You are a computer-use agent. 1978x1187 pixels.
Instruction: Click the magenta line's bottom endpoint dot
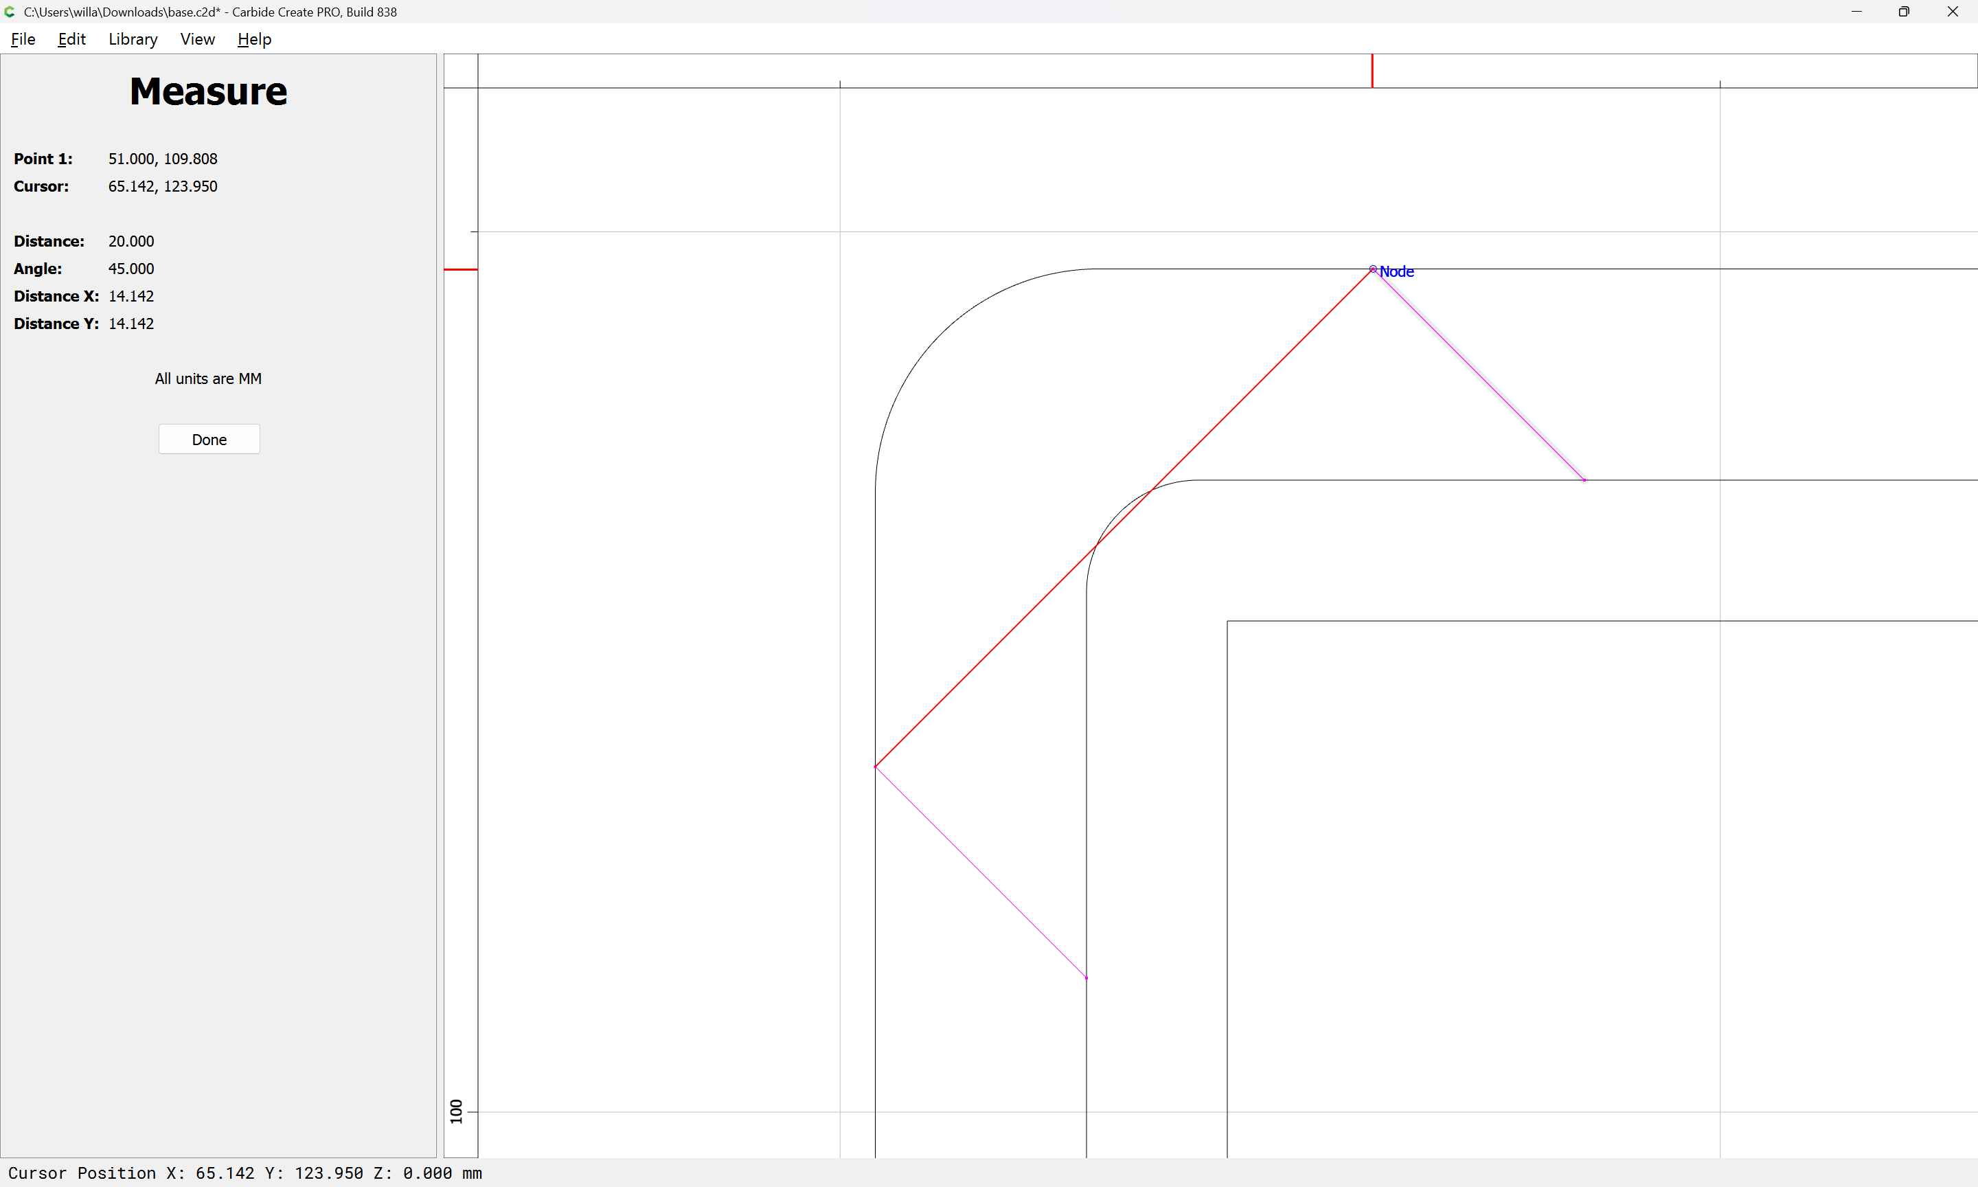(x=1086, y=977)
